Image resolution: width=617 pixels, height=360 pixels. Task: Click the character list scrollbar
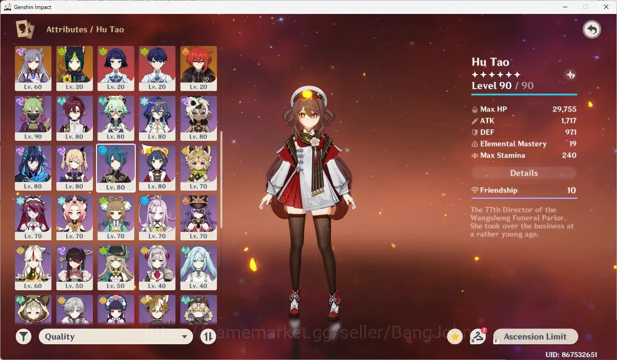click(x=221, y=179)
